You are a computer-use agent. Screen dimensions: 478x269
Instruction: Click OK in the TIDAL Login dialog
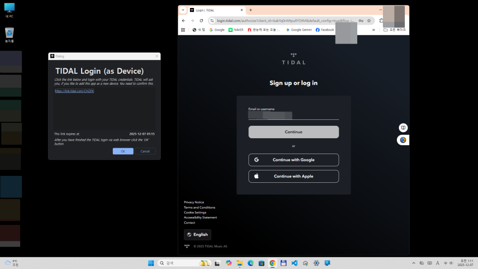pyautogui.click(x=123, y=151)
